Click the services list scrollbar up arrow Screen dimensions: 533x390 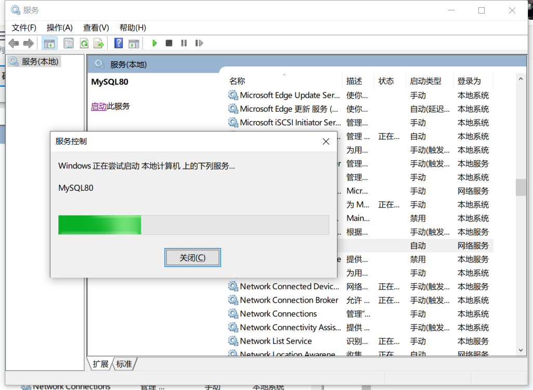pos(521,79)
